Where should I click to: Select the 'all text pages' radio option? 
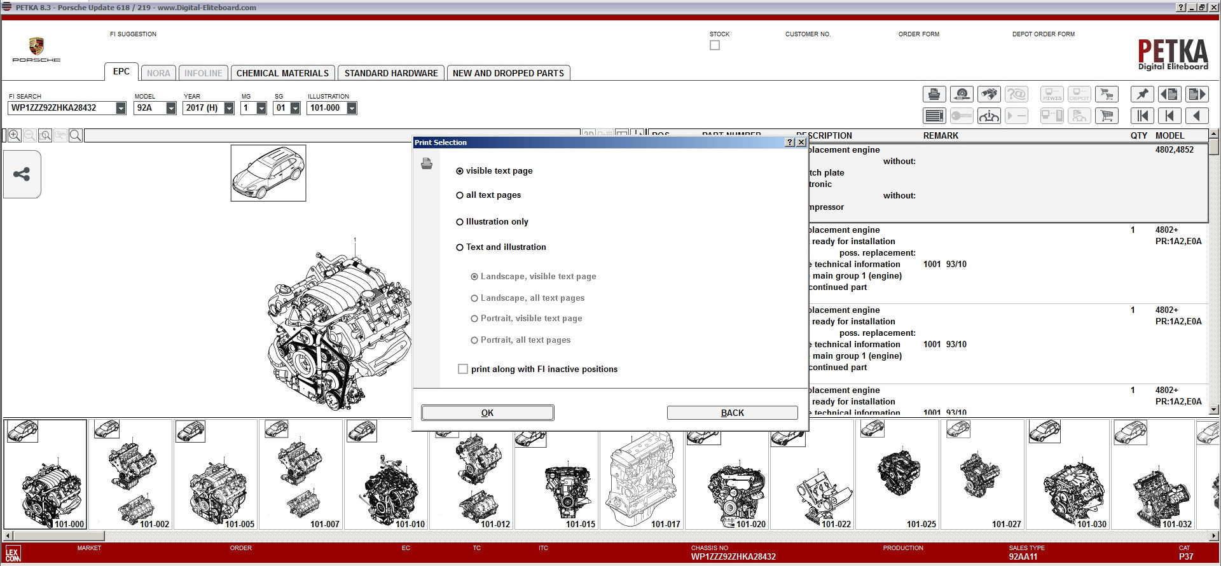tap(460, 195)
